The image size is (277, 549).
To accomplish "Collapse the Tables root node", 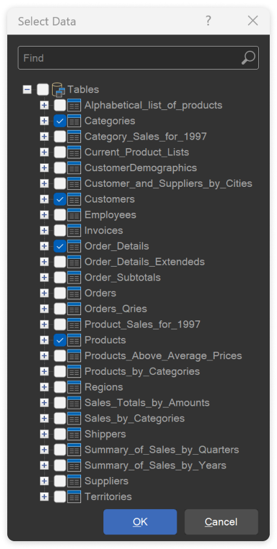I will 27,89.
